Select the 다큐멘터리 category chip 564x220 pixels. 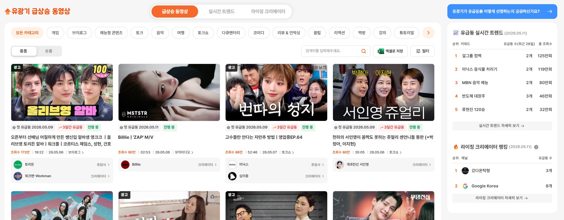[231, 33]
